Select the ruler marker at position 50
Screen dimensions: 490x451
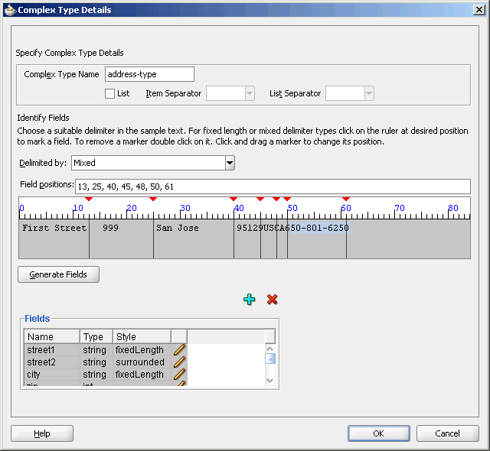click(287, 199)
